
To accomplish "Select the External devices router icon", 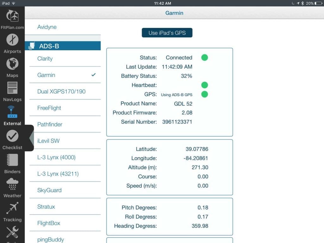I will pos(12,112).
